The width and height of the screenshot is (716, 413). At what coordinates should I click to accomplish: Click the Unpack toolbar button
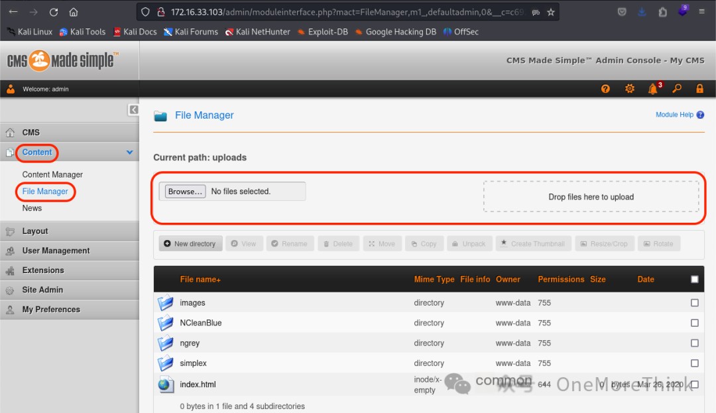(x=469, y=244)
